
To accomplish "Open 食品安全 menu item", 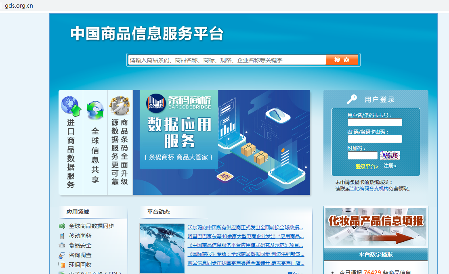I will (80, 245).
